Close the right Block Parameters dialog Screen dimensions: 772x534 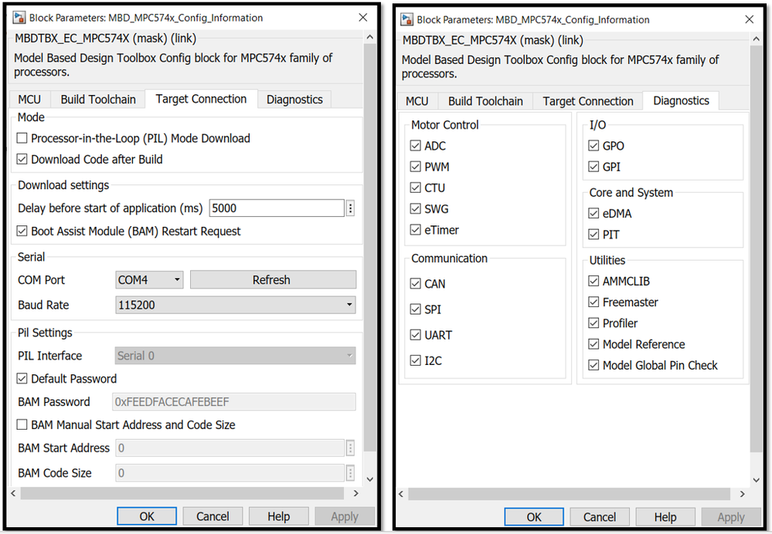click(750, 19)
